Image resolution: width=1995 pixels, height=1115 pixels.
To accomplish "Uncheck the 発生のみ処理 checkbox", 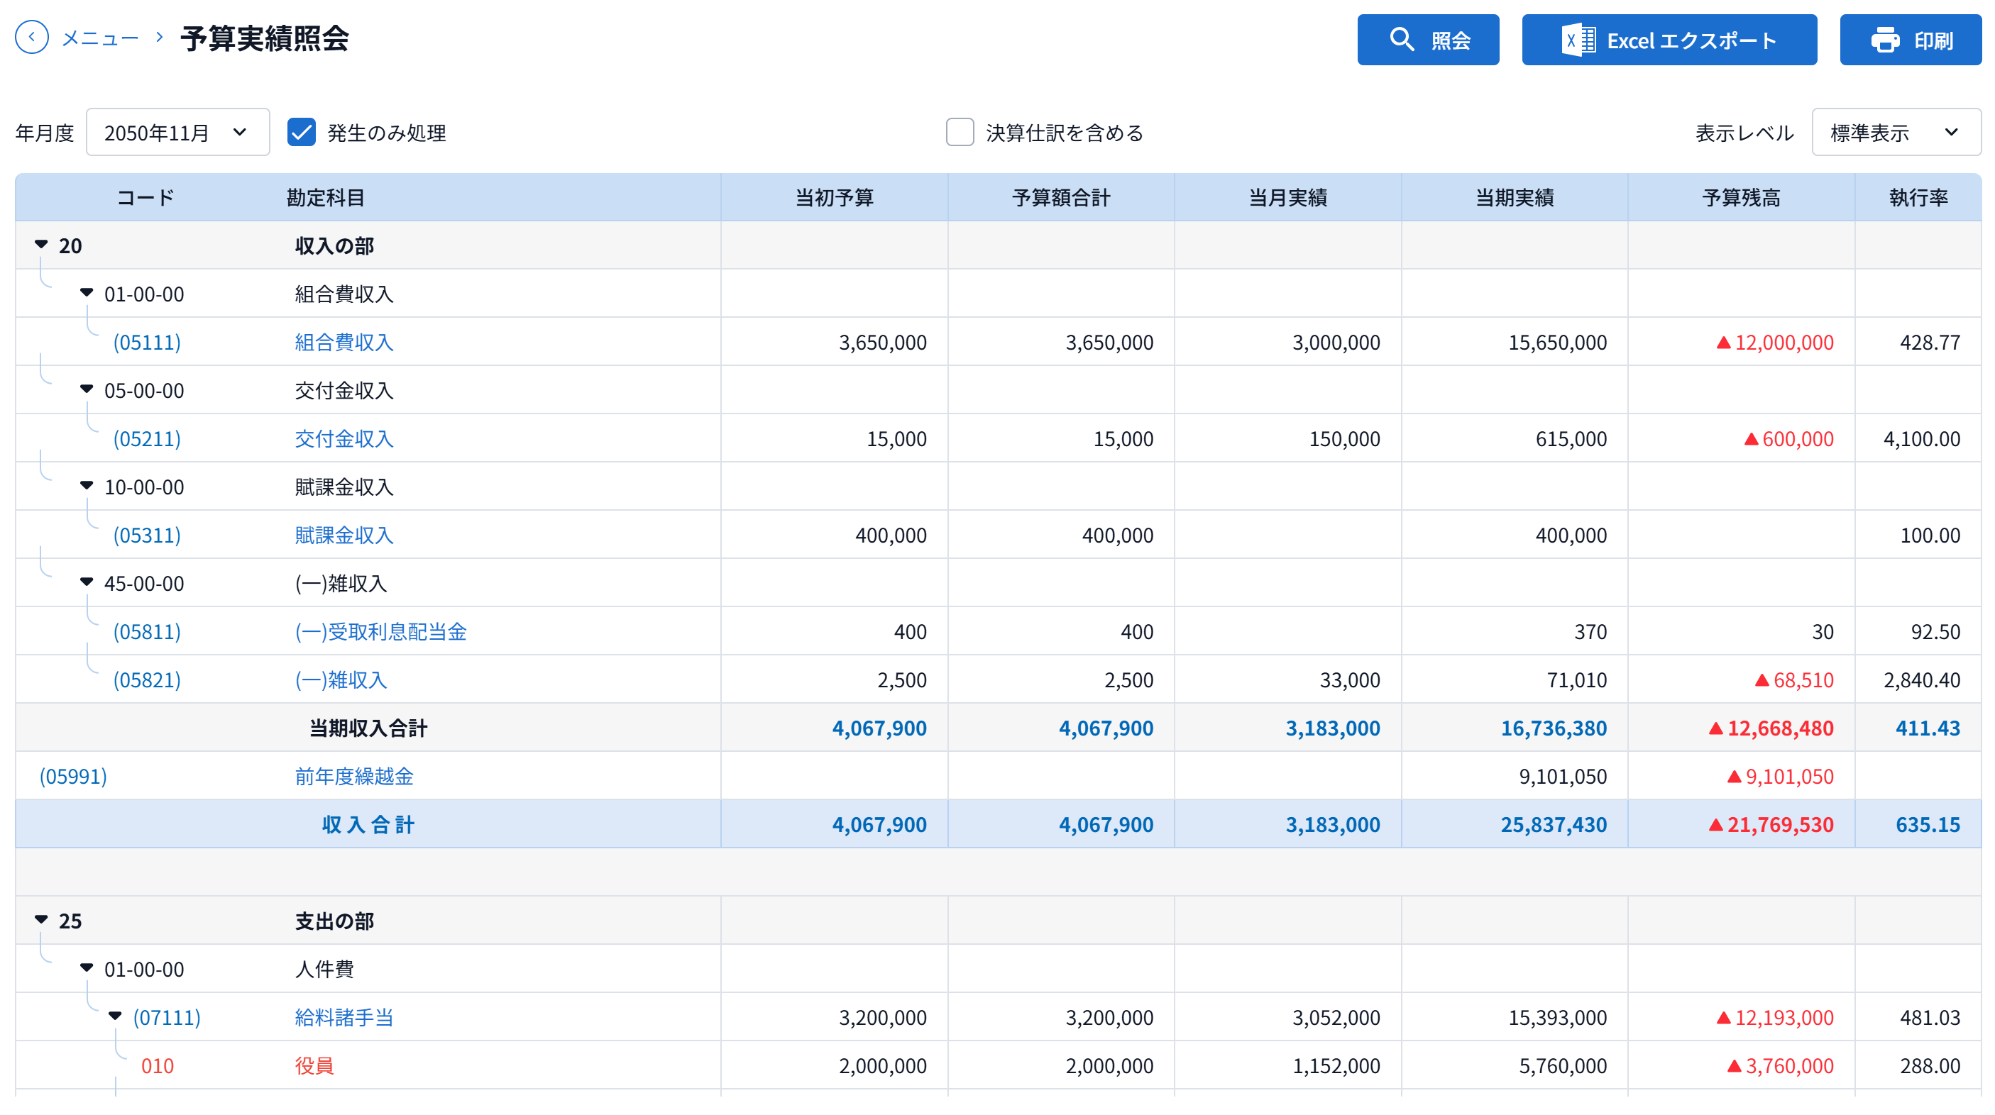I will tap(301, 133).
